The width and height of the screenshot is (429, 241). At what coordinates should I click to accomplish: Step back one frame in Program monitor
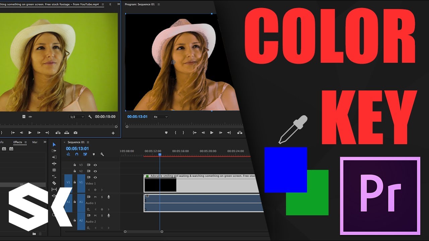tap(203, 133)
